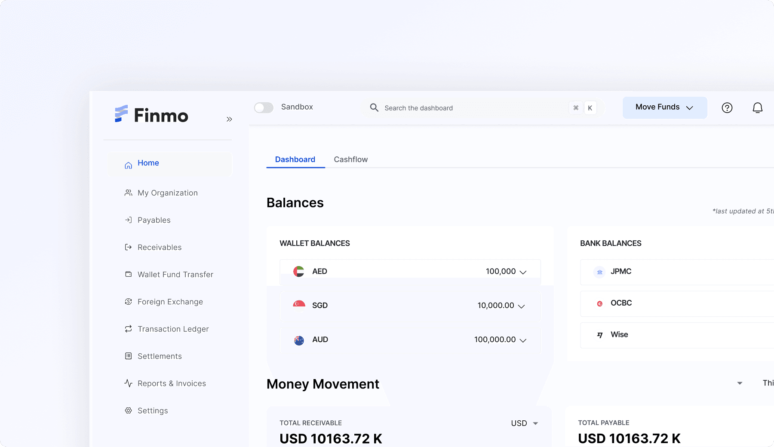Click the Settlements list icon
Viewport: 774px width, 447px height.
click(x=128, y=356)
